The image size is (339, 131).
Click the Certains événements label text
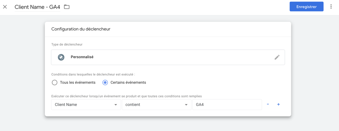[x=128, y=83]
